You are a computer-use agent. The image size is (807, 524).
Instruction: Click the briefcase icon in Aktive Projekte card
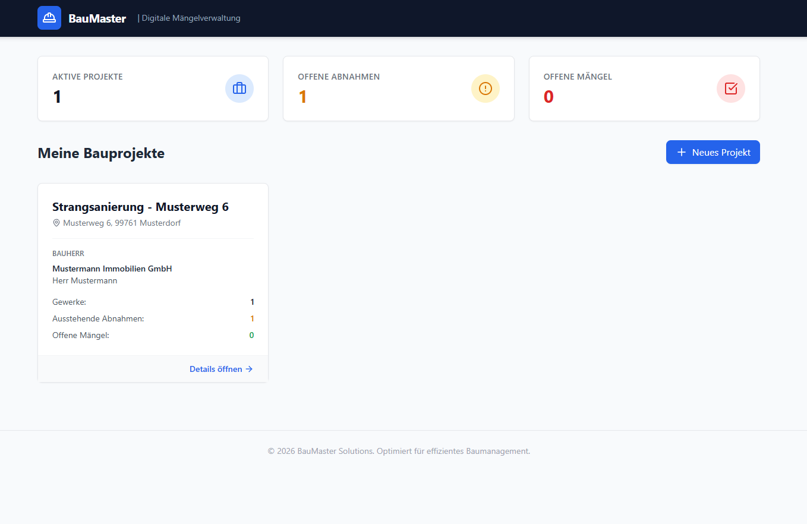[x=239, y=89]
